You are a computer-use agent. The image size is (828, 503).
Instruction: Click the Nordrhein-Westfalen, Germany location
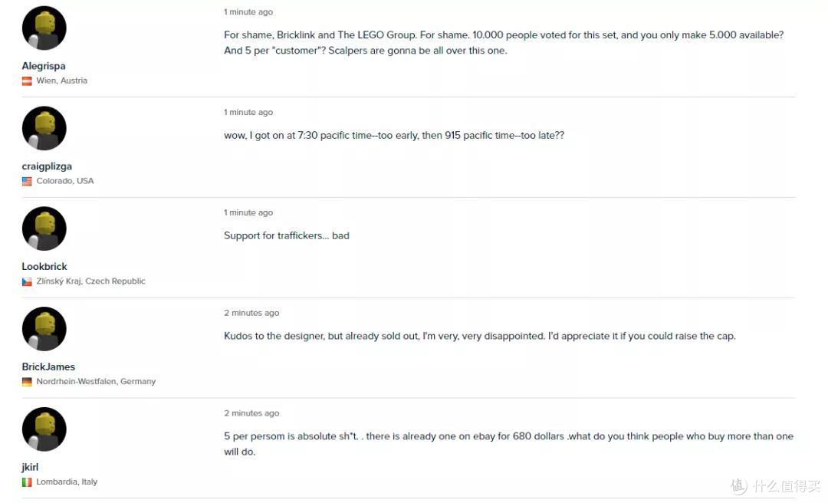[x=96, y=382]
